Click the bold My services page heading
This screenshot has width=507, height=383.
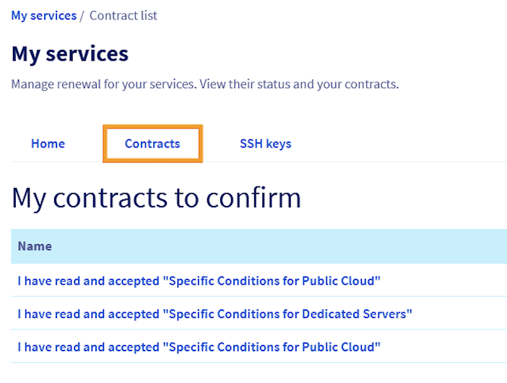pyautogui.click(x=70, y=53)
